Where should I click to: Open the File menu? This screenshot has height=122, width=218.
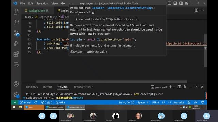22,3
